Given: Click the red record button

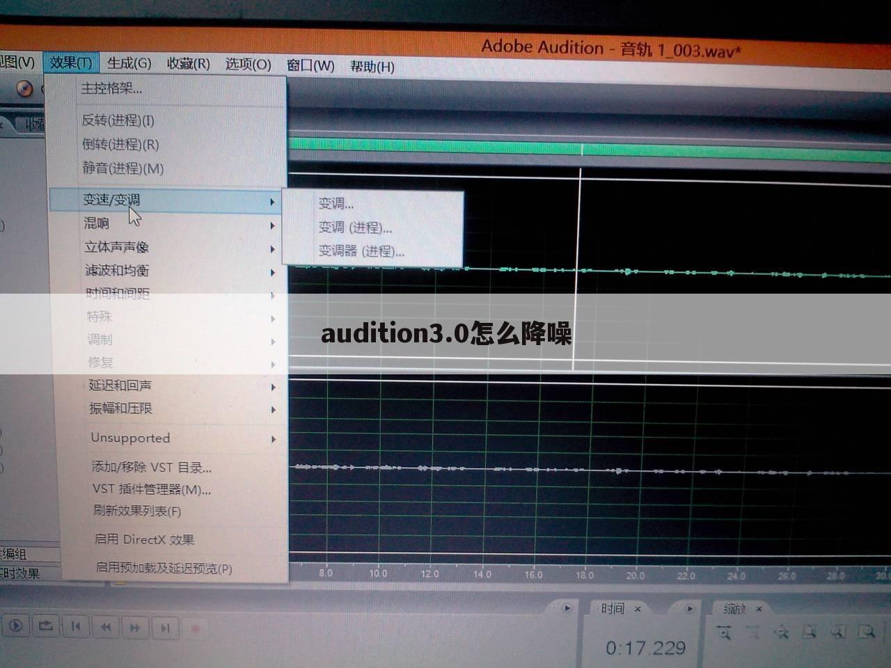Looking at the screenshot, I should 196,629.
